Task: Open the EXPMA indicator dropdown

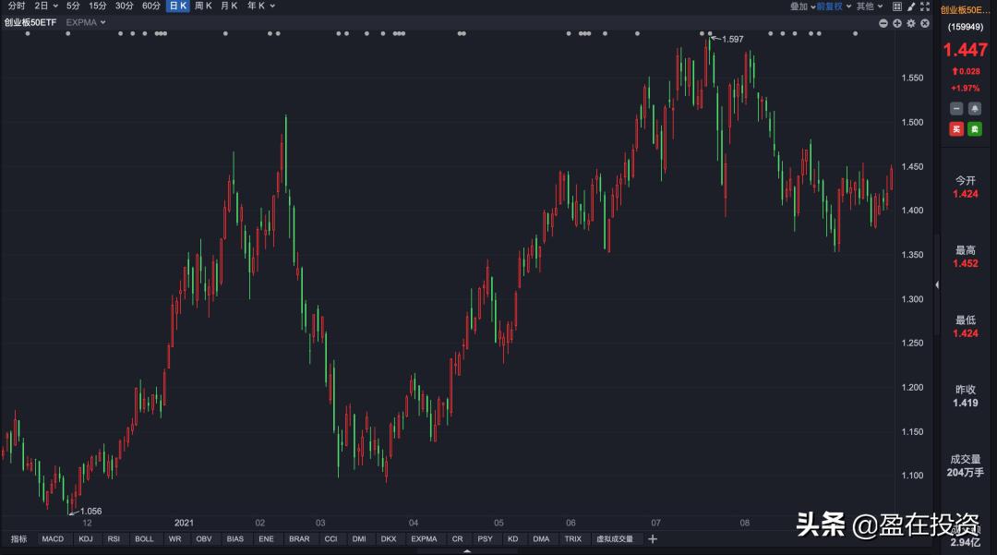Action: 85,22
